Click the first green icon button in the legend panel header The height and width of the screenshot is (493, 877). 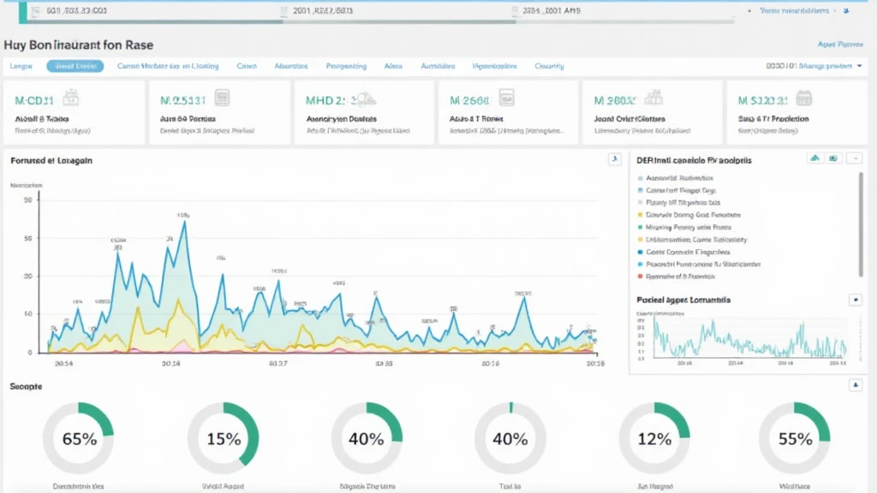point(815,158)
